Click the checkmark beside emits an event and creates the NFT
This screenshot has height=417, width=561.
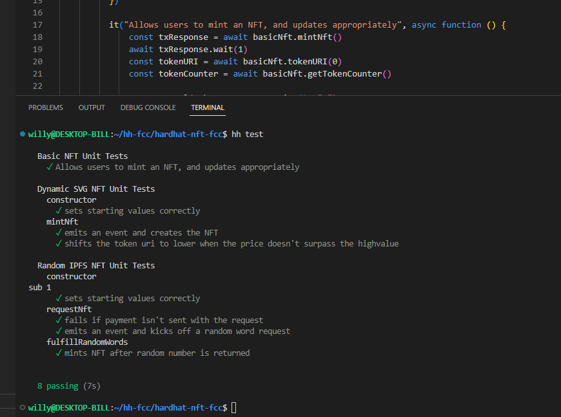59,232
